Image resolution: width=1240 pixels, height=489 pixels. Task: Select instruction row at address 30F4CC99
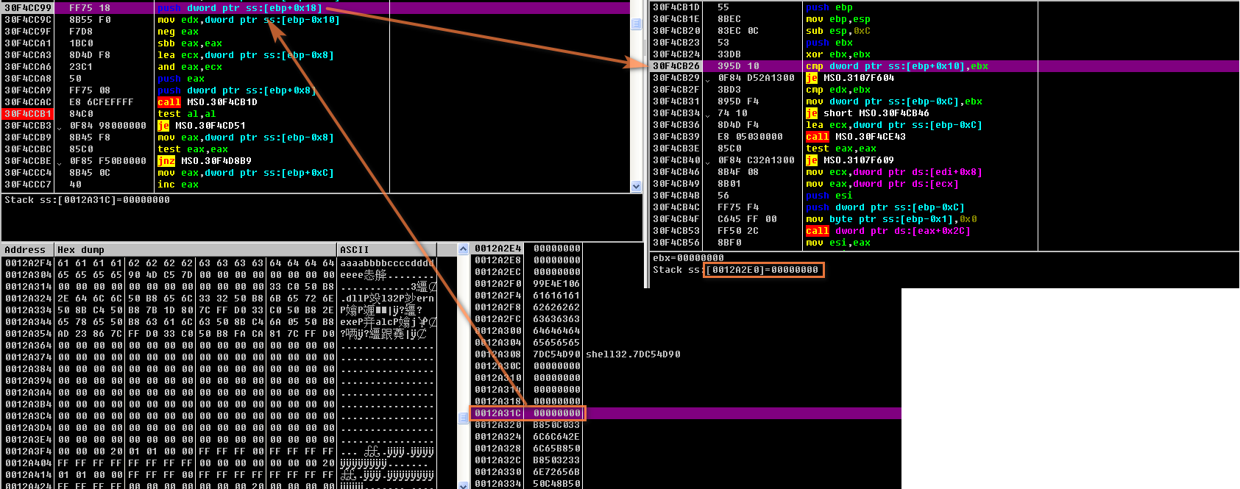316,8
